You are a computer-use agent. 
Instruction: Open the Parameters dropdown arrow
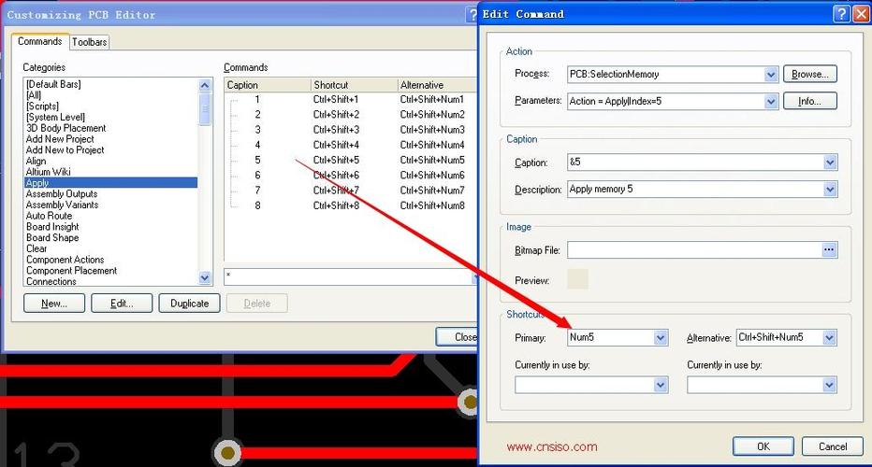tap(771, 101)
